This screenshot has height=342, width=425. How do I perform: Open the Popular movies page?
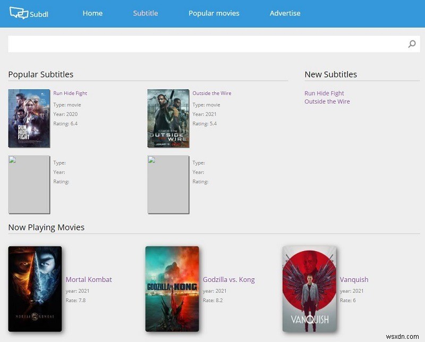tap(214, 13)
